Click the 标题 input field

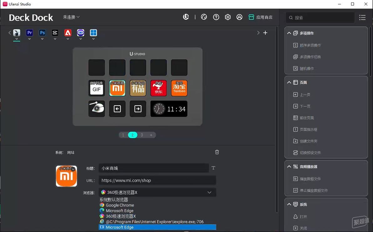(x=154, y=168)
